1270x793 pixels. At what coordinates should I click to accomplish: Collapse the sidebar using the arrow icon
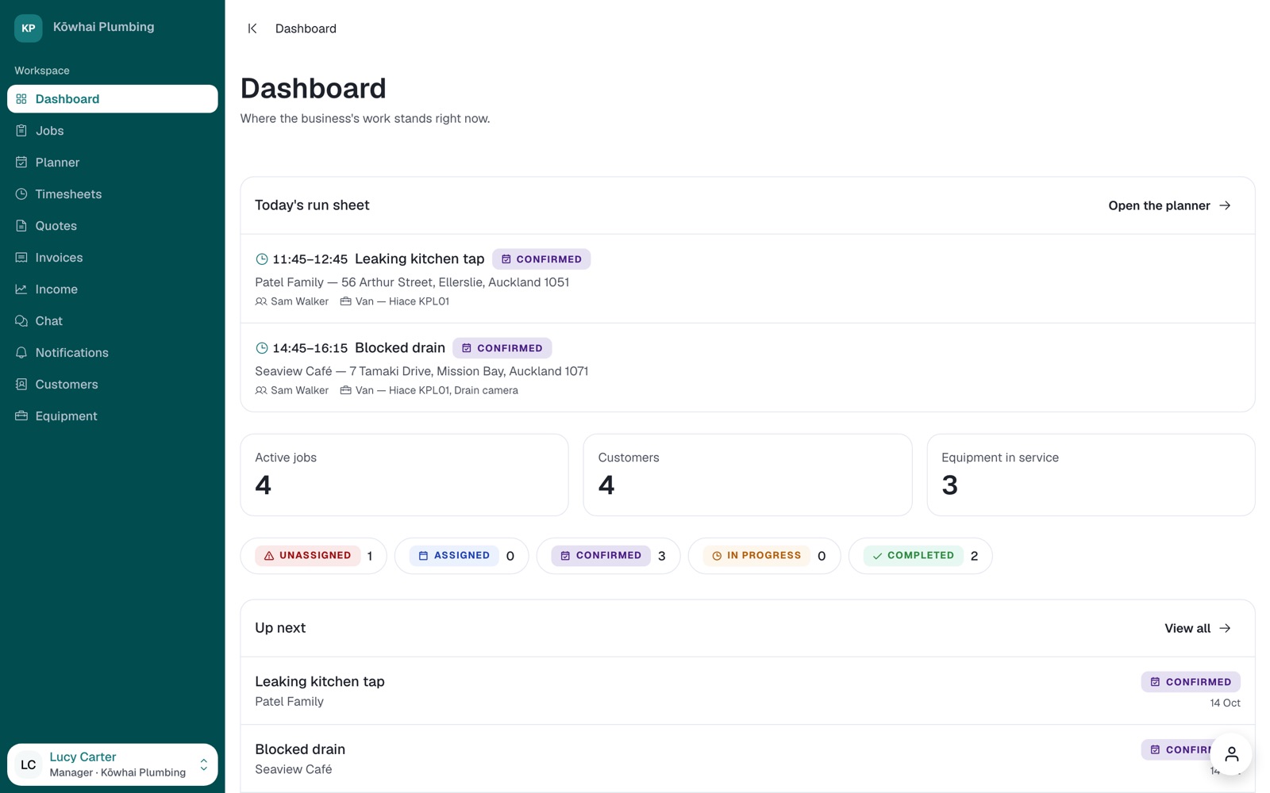(x=252, y=29)
